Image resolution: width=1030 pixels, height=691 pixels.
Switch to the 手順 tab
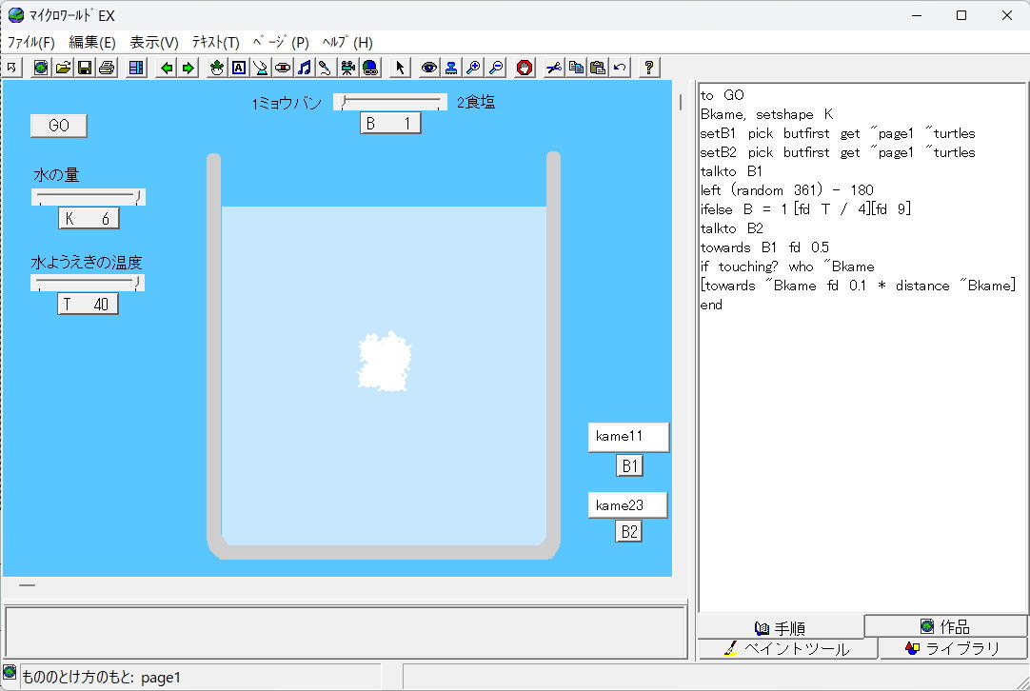point(781,628)
